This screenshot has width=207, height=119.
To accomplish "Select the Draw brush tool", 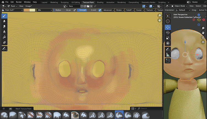I will click(5, 16).
